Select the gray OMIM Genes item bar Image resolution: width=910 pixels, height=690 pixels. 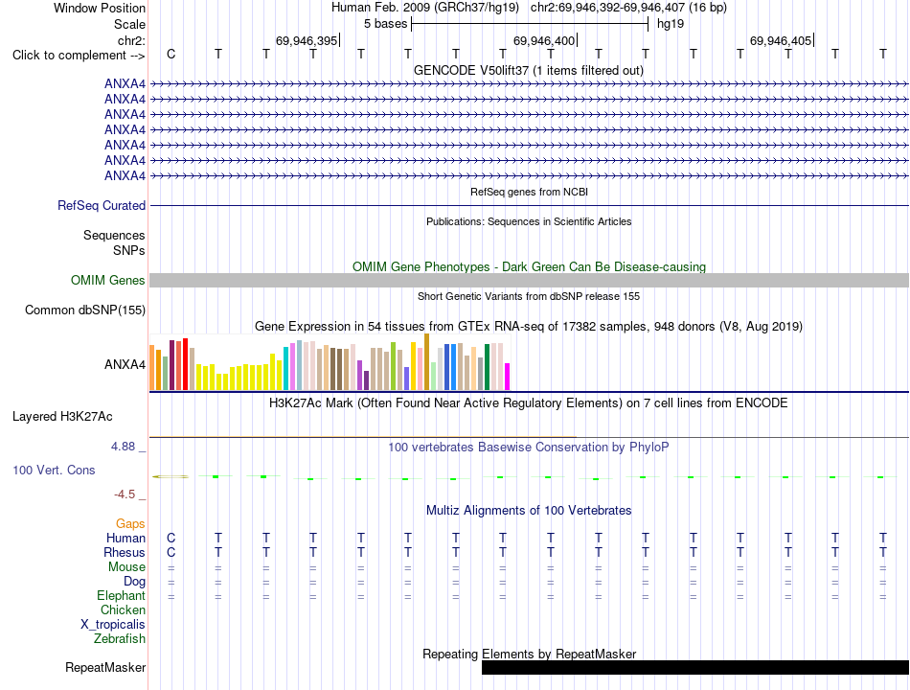pyautogui.click(x=530, y=281)
